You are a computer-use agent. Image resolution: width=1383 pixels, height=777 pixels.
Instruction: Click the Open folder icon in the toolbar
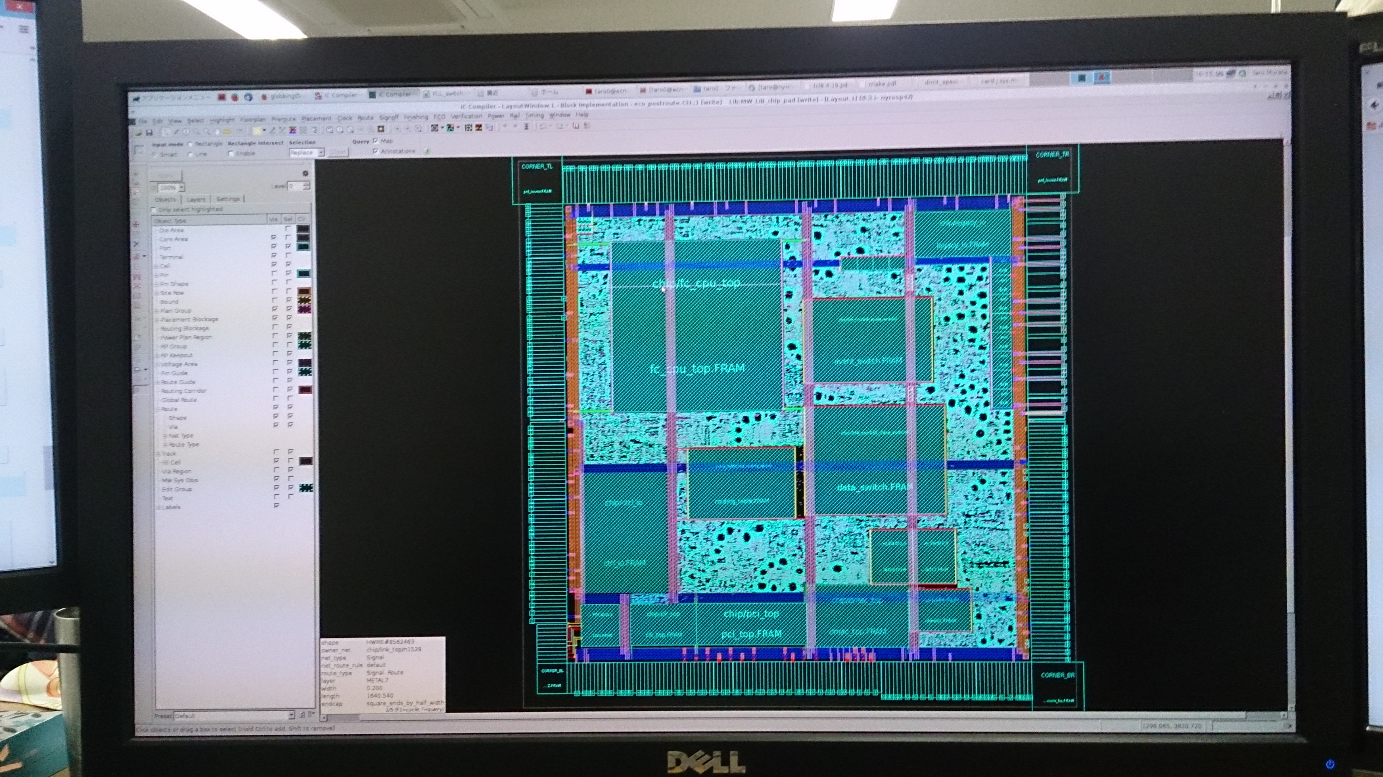139,133
